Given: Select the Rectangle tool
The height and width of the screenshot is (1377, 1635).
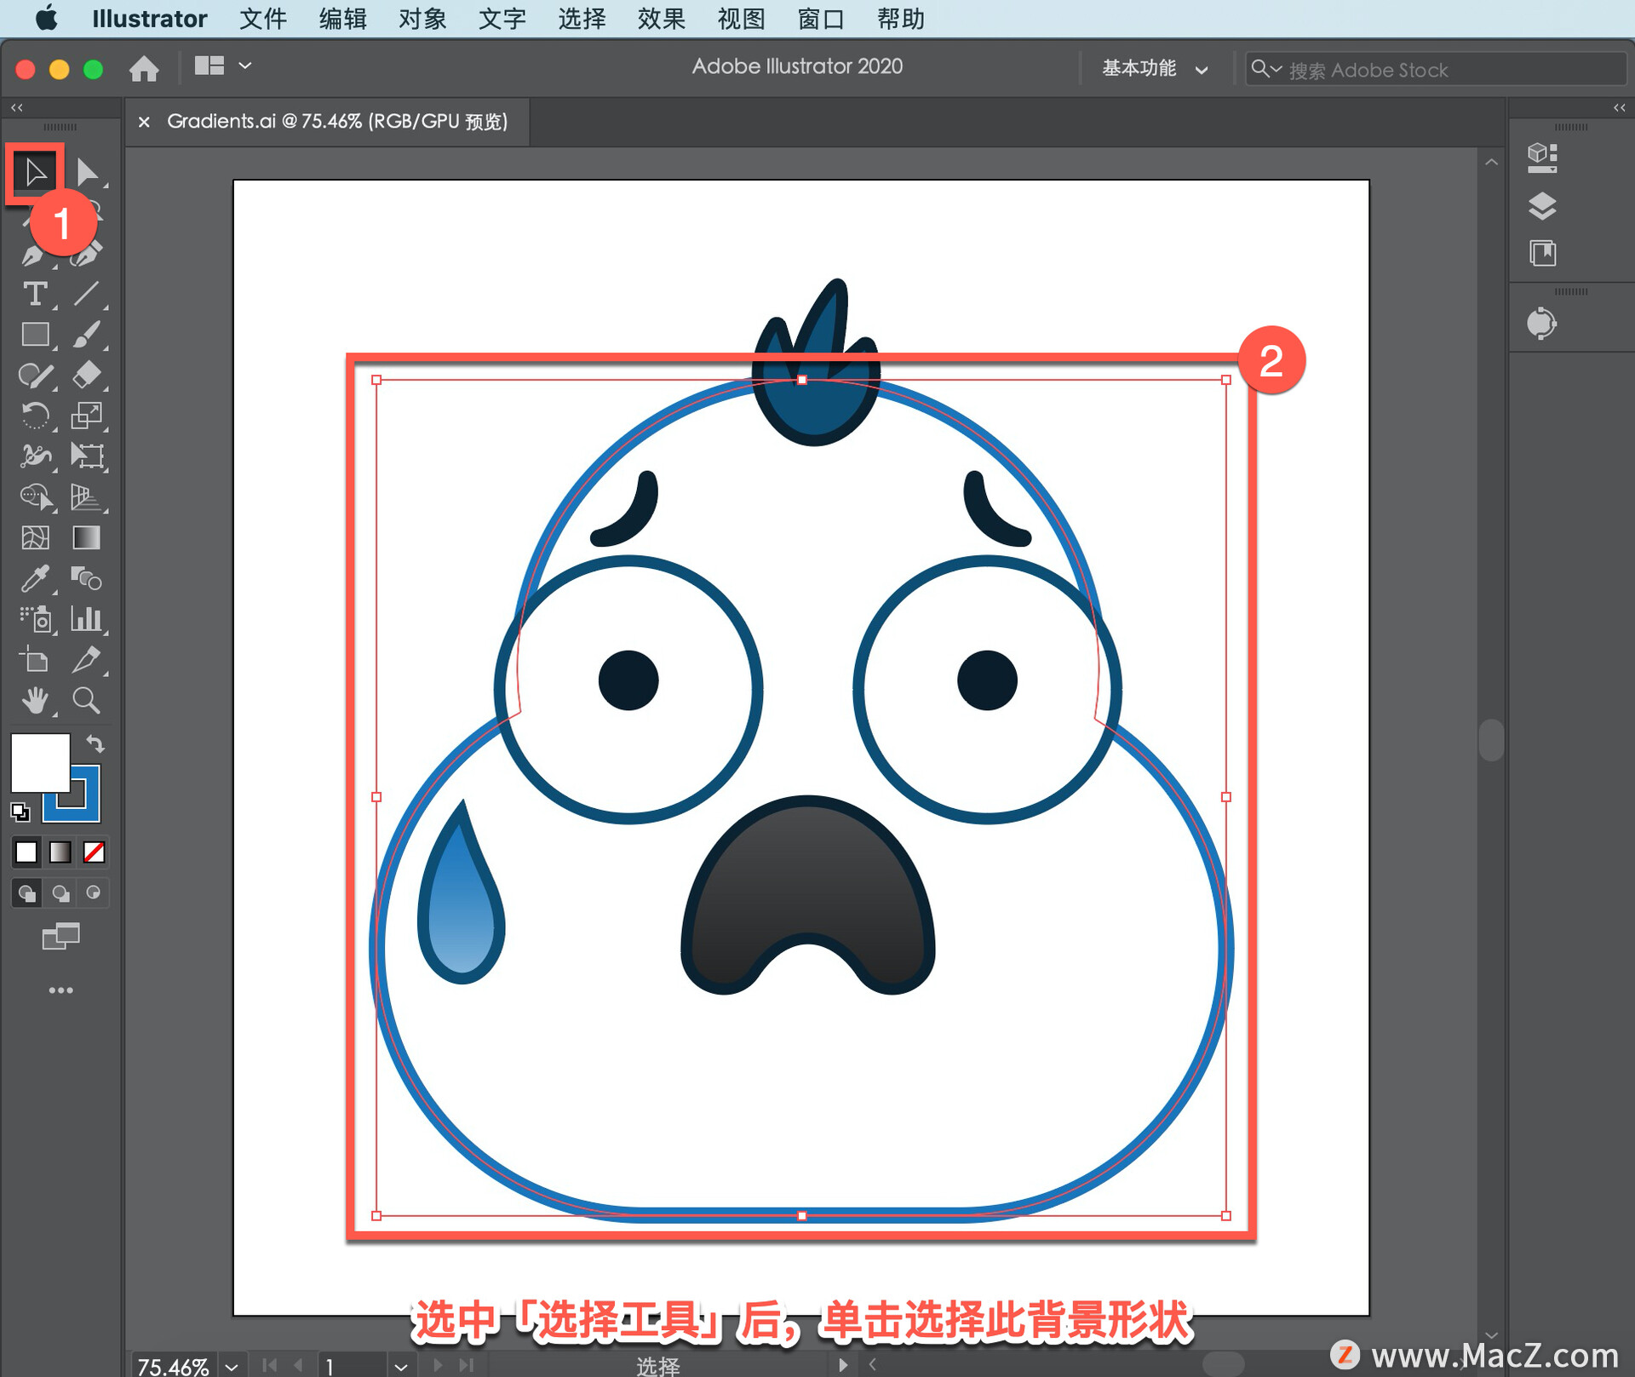Looking at the screenshot, I should point(35,335).
